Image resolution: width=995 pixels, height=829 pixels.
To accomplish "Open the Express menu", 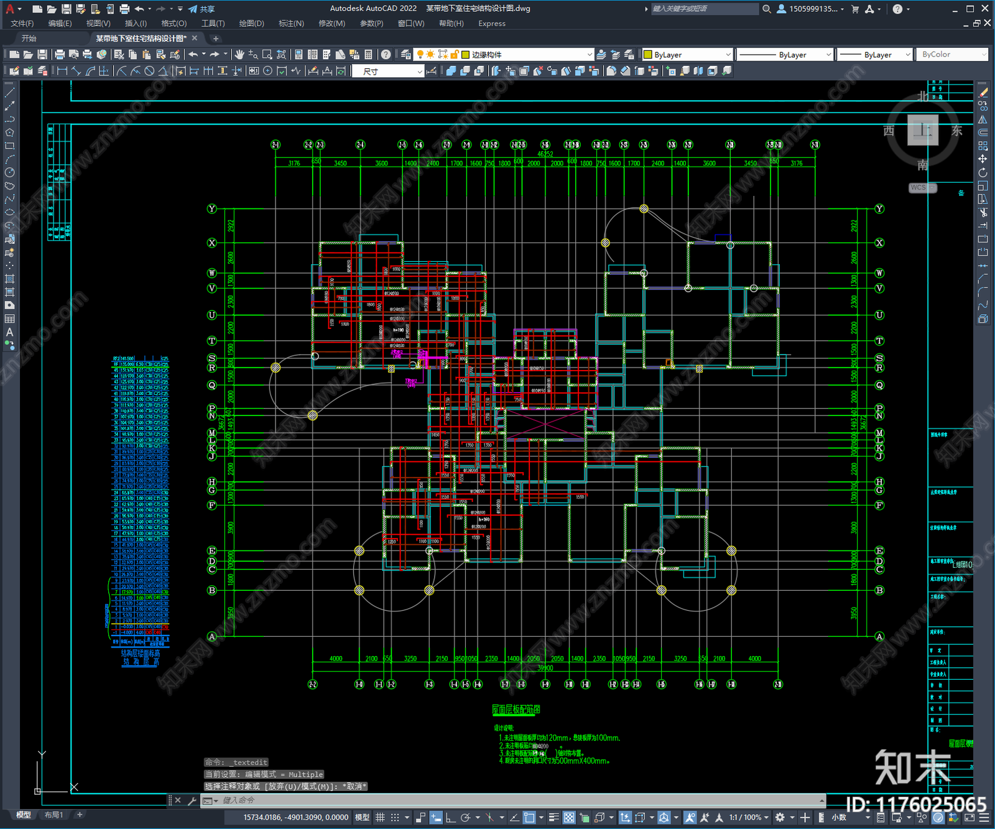I will [492, 24].
